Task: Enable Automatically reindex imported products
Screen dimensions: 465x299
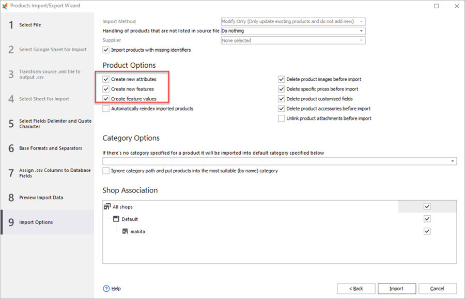Action: 106,109
